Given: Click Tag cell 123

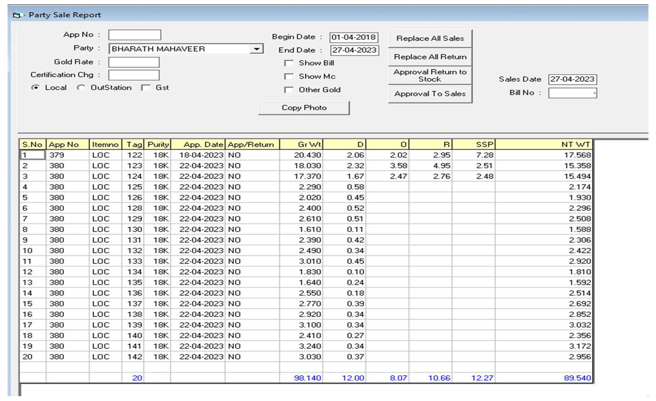Looking at the screenshot, I should tap(133, 166).
